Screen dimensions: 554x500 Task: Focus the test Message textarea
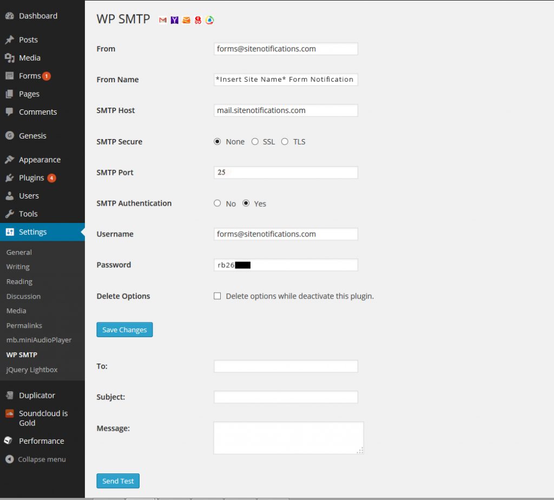288,437
